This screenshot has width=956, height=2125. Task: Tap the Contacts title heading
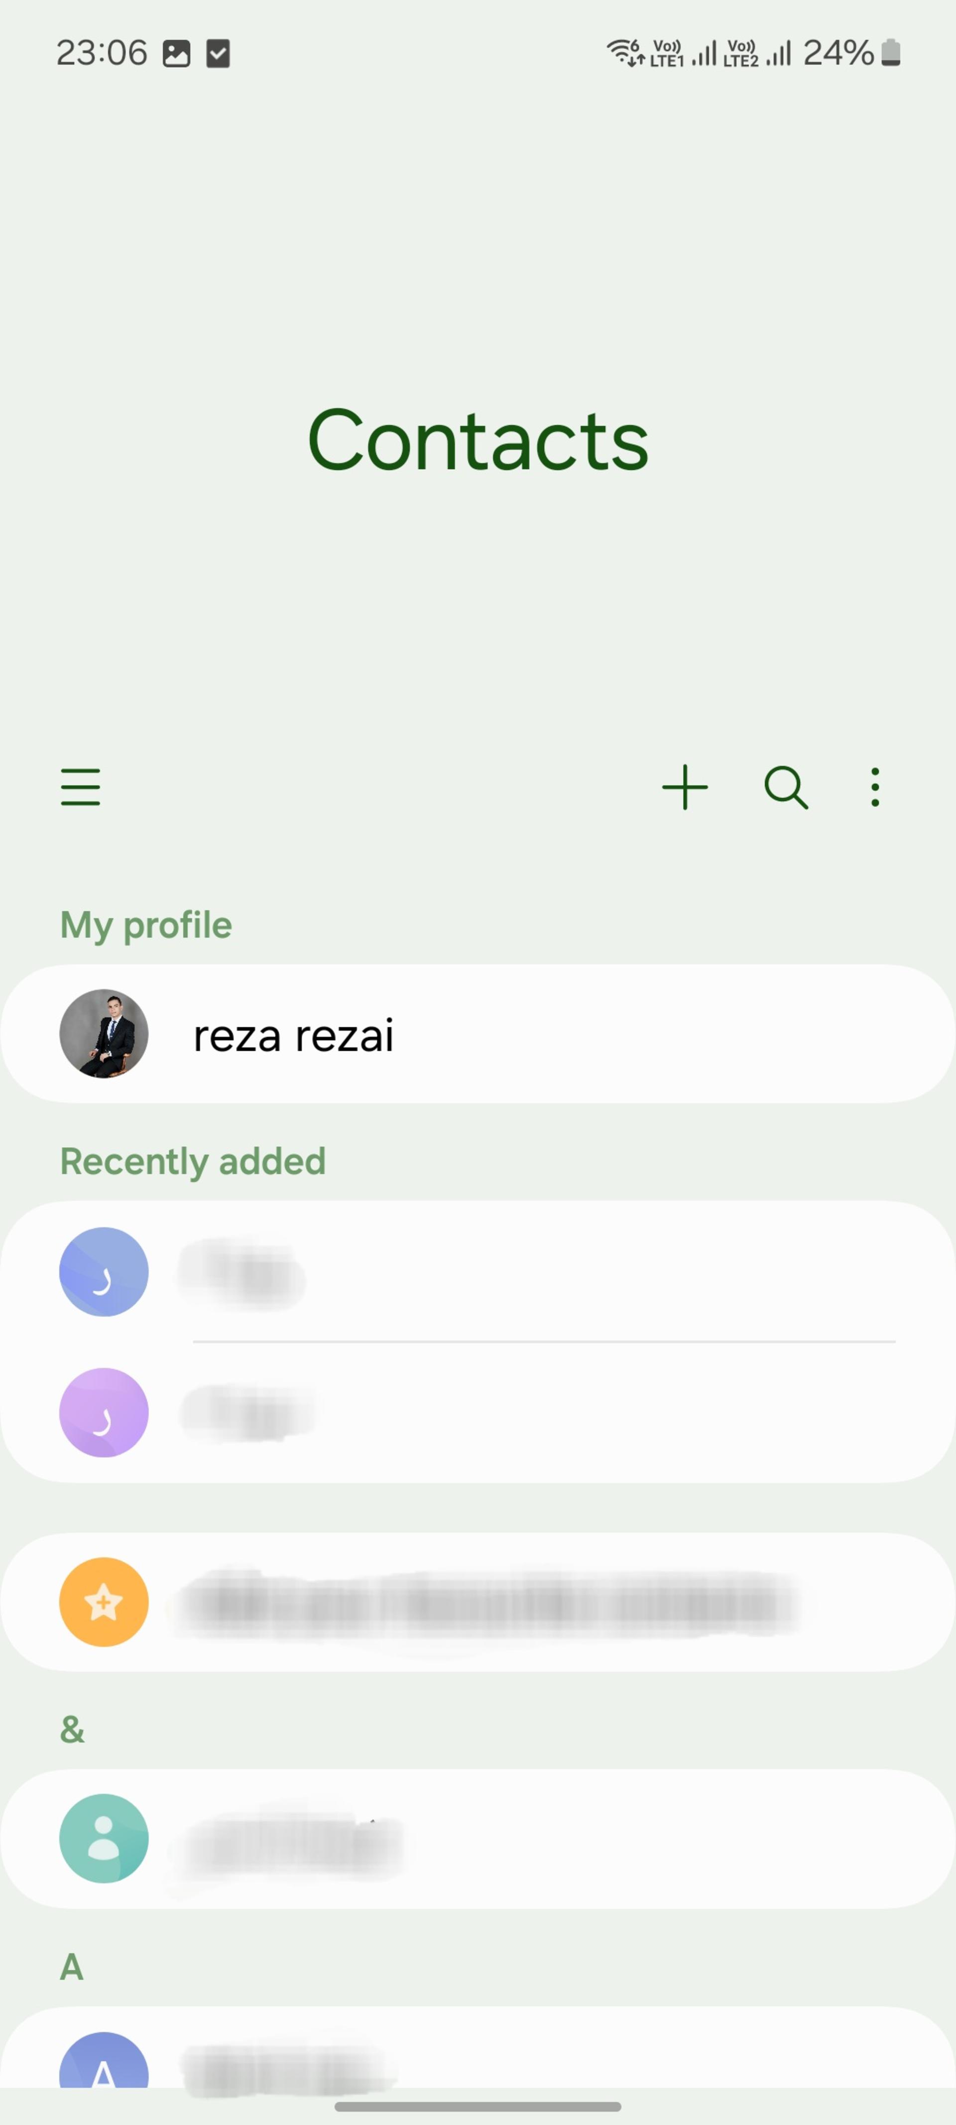478,441
